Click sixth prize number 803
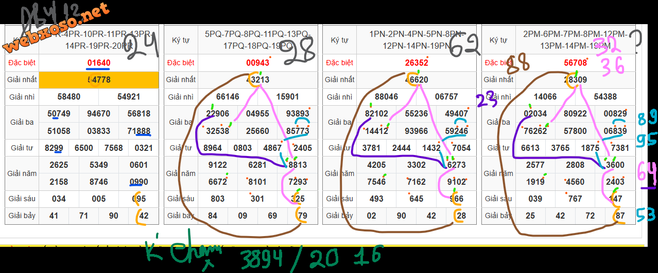658x273 pixels. (x=218, y=199)
